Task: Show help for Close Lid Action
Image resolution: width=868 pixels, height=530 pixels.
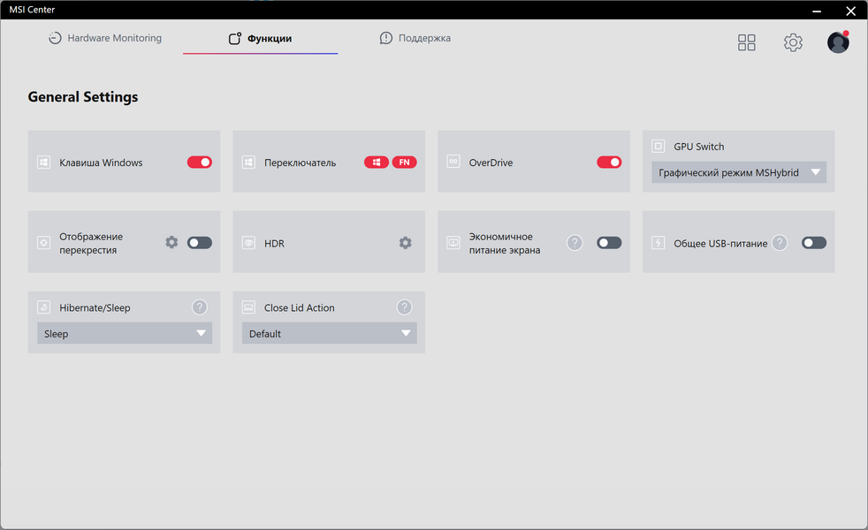Action: click(404, 307)
